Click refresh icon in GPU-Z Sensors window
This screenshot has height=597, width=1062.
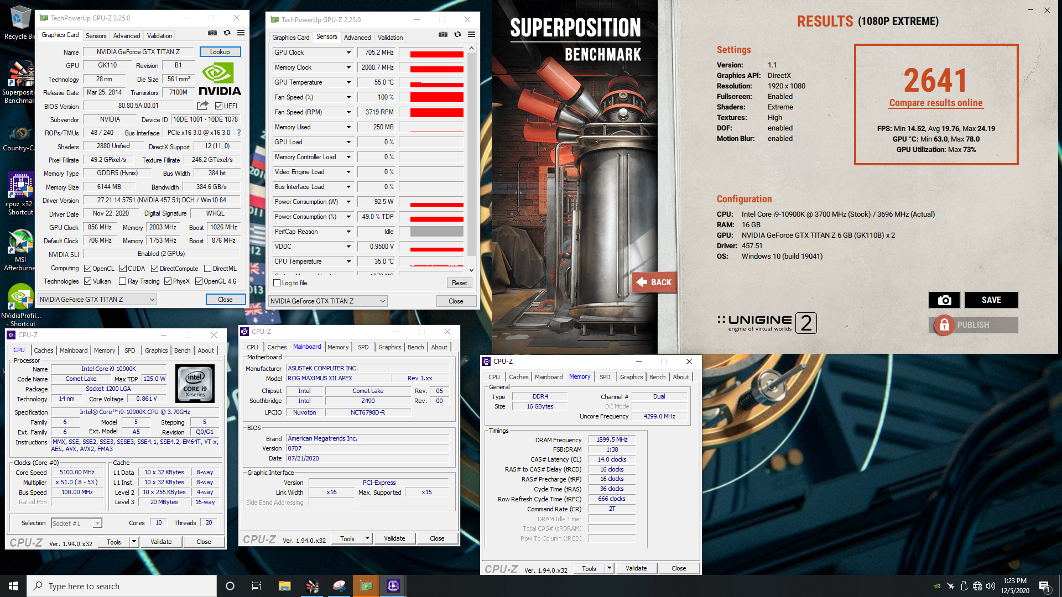coord(457,35)
